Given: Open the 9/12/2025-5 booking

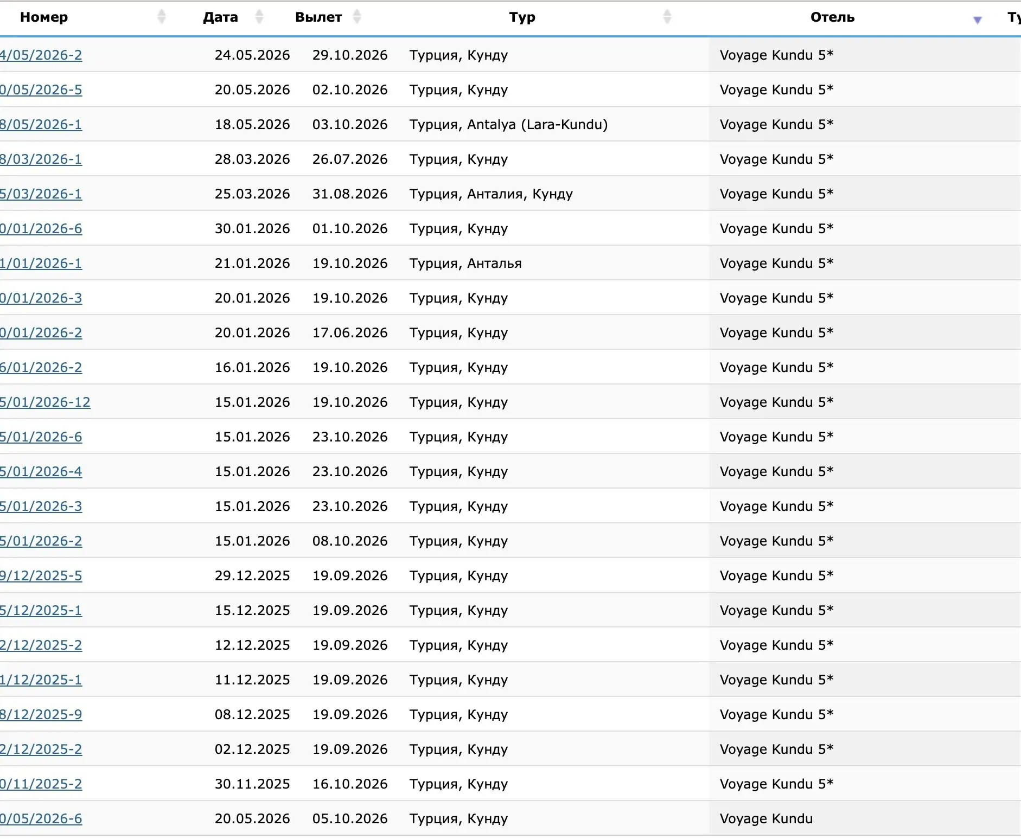Looking at the screenshot, I should point(41,575).
